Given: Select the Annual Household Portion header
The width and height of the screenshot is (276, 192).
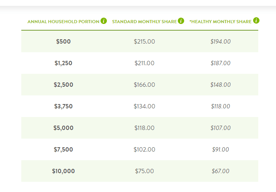Looking at the screenshot, I should coord(63,22).
